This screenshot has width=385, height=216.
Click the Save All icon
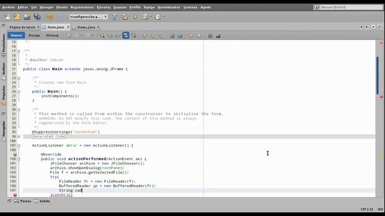(x=37, y=17)
